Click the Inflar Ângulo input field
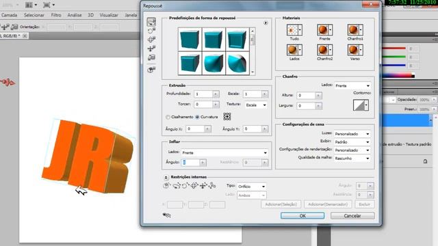 [x=191, y=163]
